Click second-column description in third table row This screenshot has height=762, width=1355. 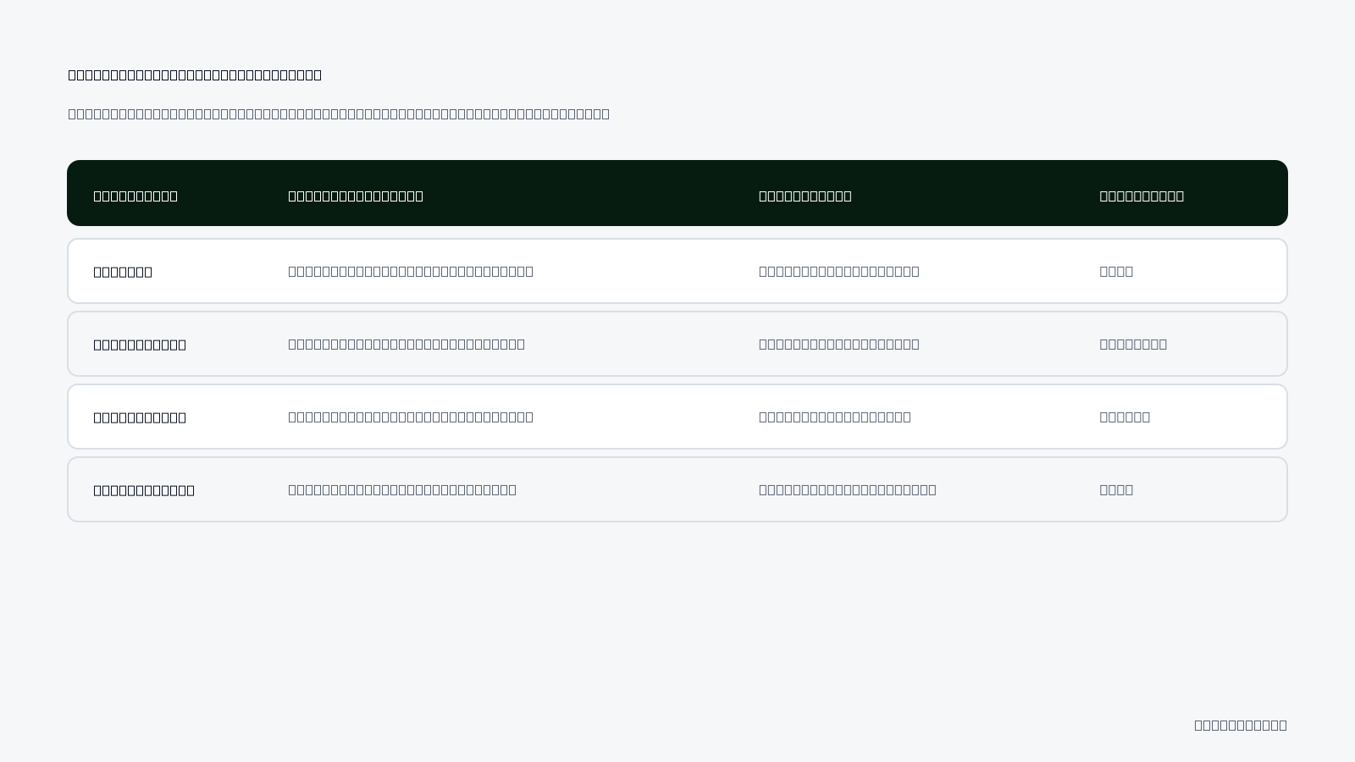click(x=411, y=417)
